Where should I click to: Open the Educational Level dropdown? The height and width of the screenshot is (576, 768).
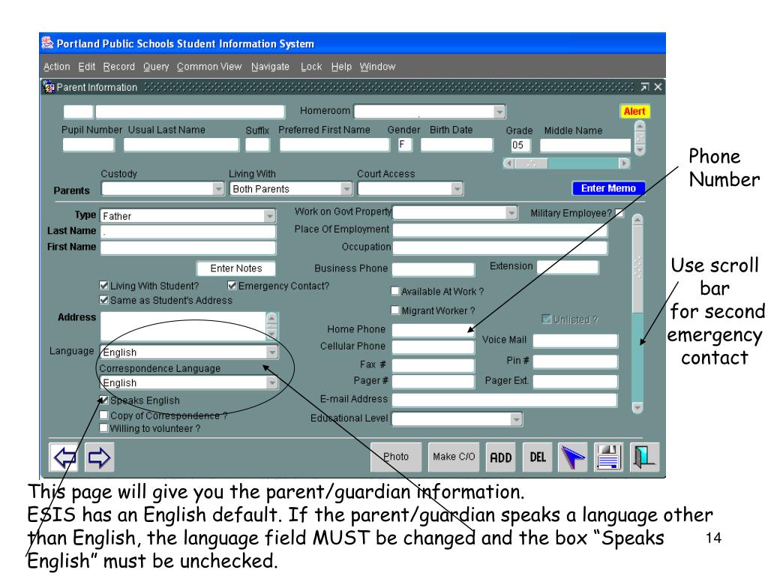coord(516,419)
